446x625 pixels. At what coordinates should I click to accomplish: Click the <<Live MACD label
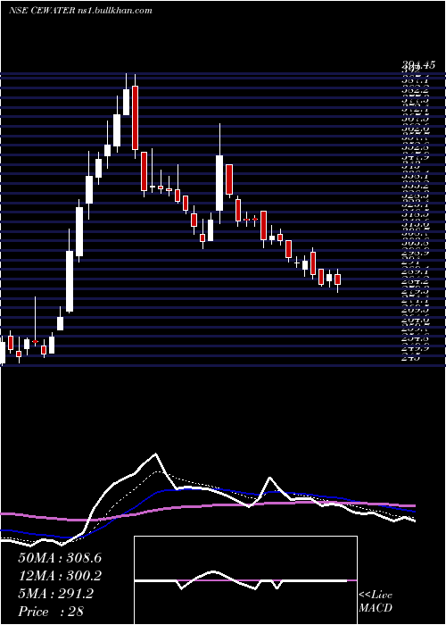(376, 602)
